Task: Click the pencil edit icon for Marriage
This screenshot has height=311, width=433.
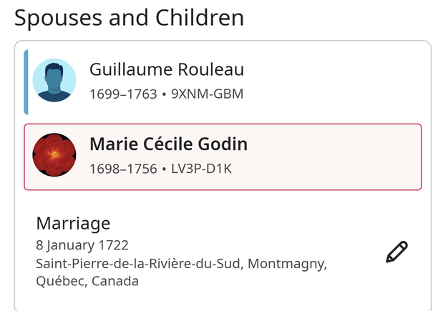Action: (x=396, y=252)
